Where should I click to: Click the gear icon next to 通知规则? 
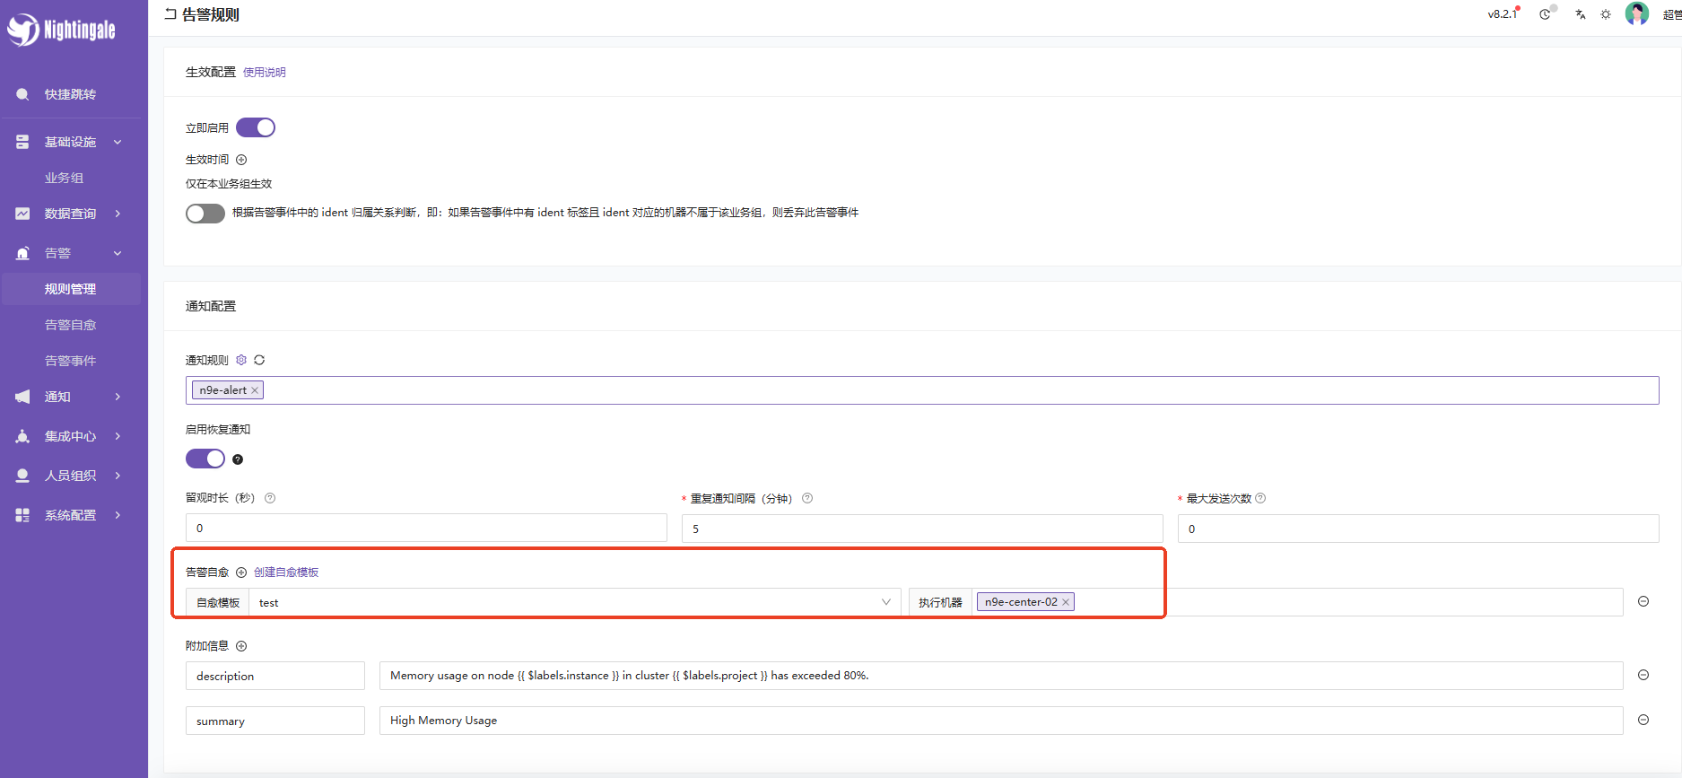241,360
